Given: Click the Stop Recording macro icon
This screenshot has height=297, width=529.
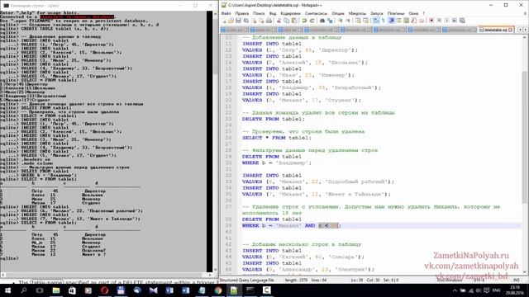Looking at the screenshot, I should pyautogui.click(x=439, y=21).
